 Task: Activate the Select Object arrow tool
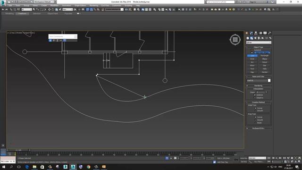34,9
